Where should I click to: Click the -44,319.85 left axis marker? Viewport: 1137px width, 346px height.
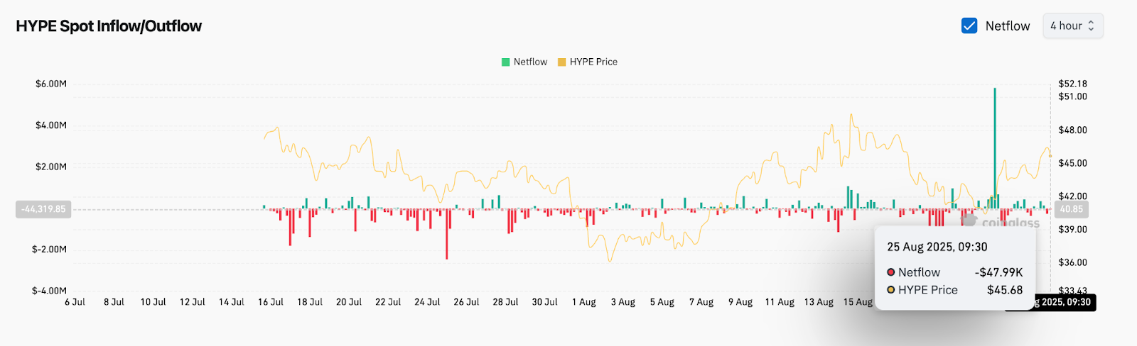pyautogui.click(x=43, y=209)
